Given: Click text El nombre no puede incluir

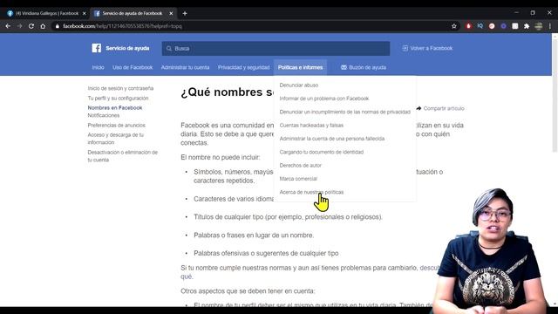Looking at the screenshot, I should point(221,157).
